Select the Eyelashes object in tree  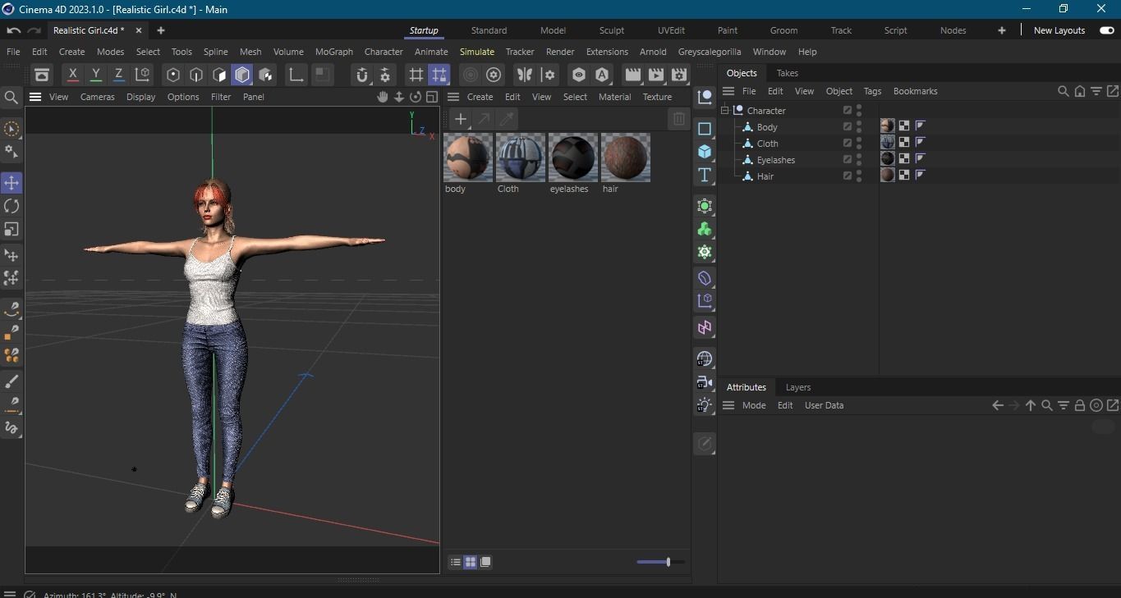776,159
